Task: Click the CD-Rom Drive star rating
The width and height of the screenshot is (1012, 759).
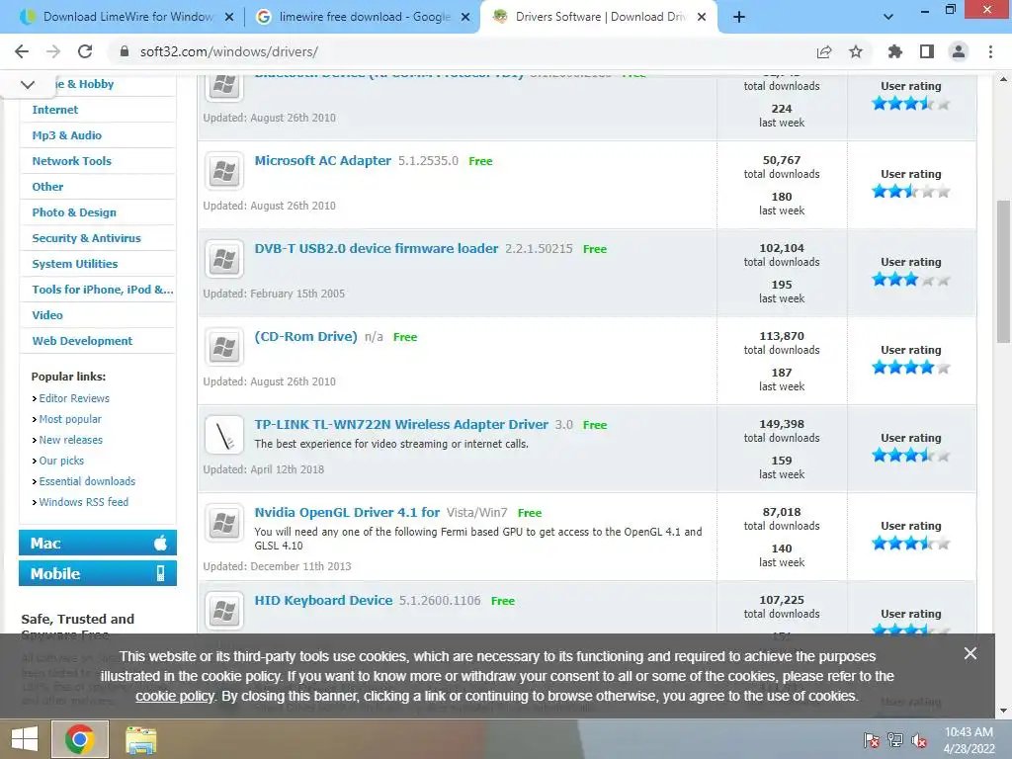Action: (910, 368)
